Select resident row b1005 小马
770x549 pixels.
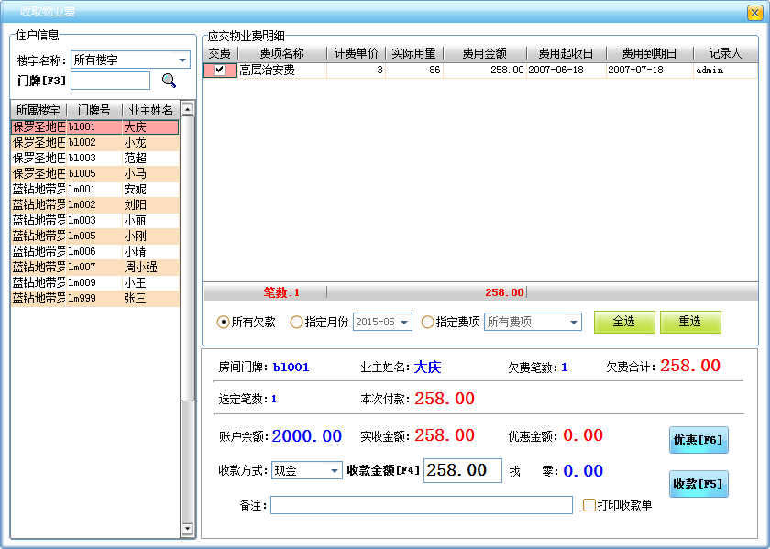click(x=94, y=174)
